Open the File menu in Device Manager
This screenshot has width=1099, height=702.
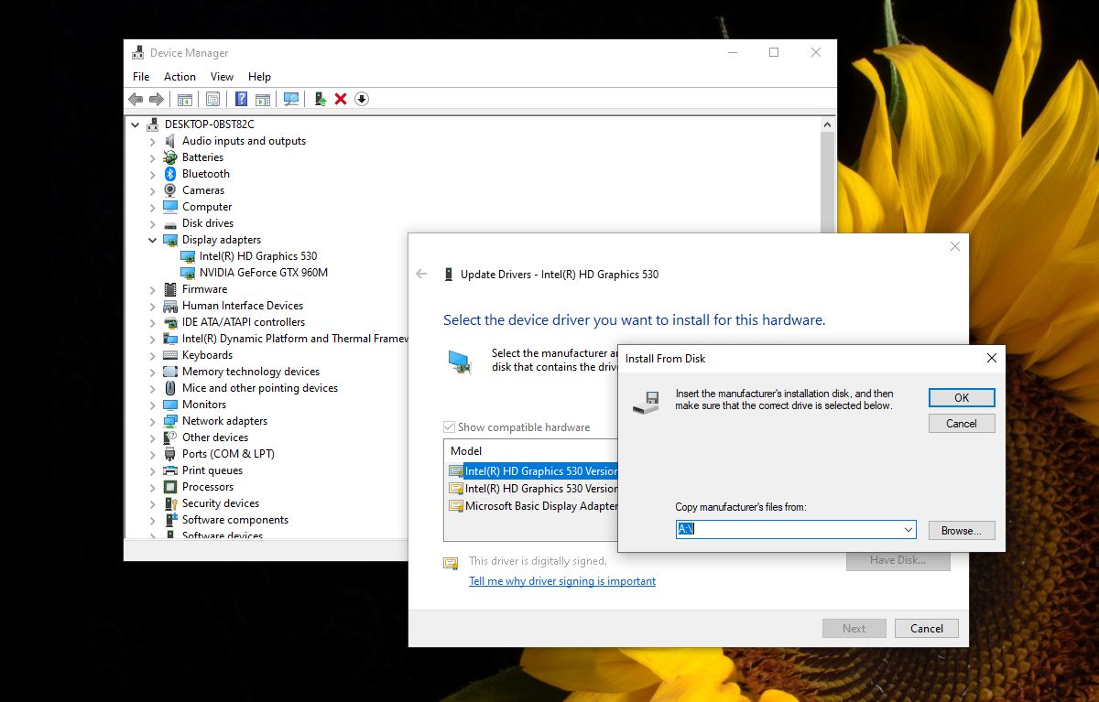(x=141, y=77)
